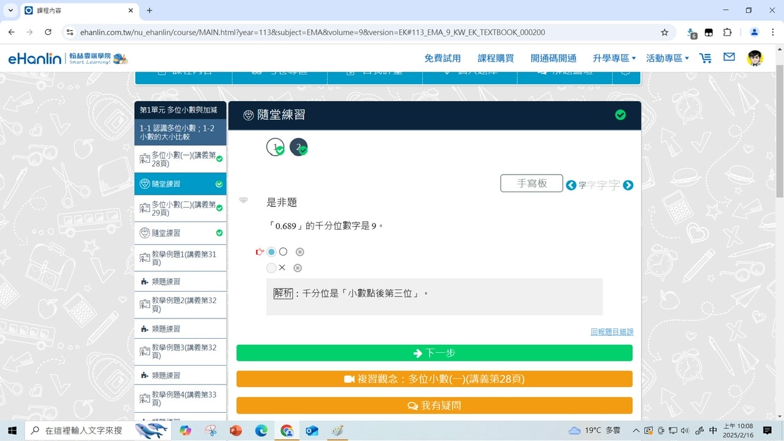784x441 pixels.
Task: Open 隨堂練習 below 多位小數(二)
Action: [x=180, y=233]
